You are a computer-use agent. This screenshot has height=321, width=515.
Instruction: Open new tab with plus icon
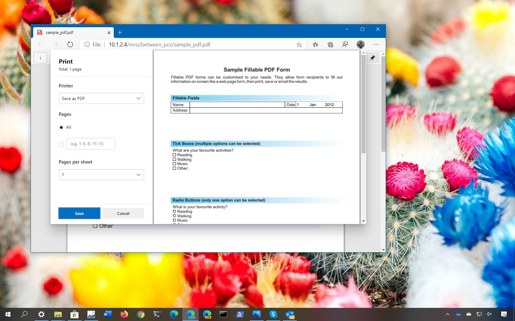tap(120, 32)
